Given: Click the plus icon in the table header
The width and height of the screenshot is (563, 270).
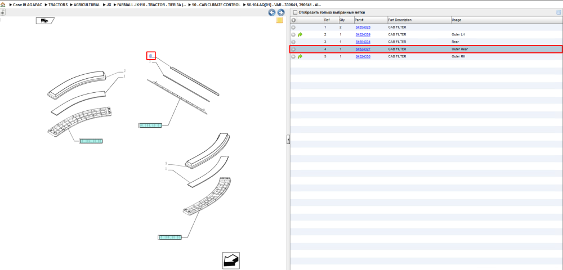Looking at the screenshot, I should (293, 20).
